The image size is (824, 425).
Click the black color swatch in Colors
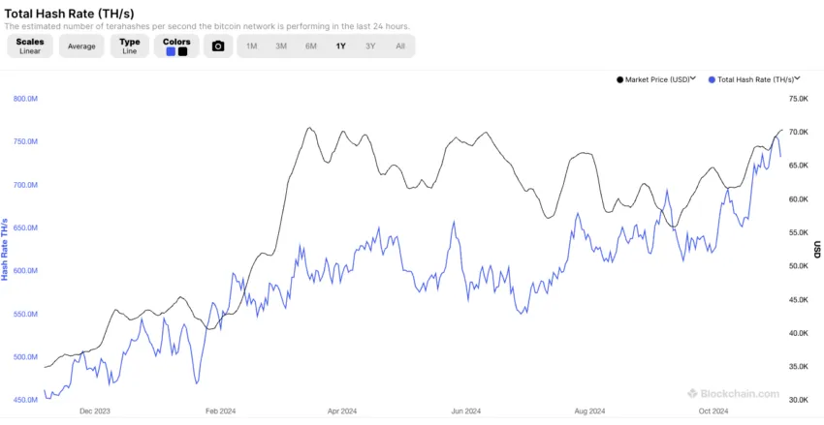182,51
